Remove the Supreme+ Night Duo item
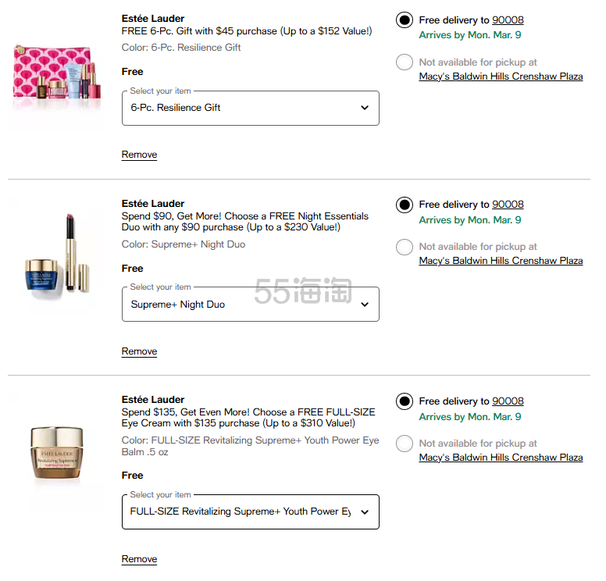The image size is (606, 581). coord(139,351)
